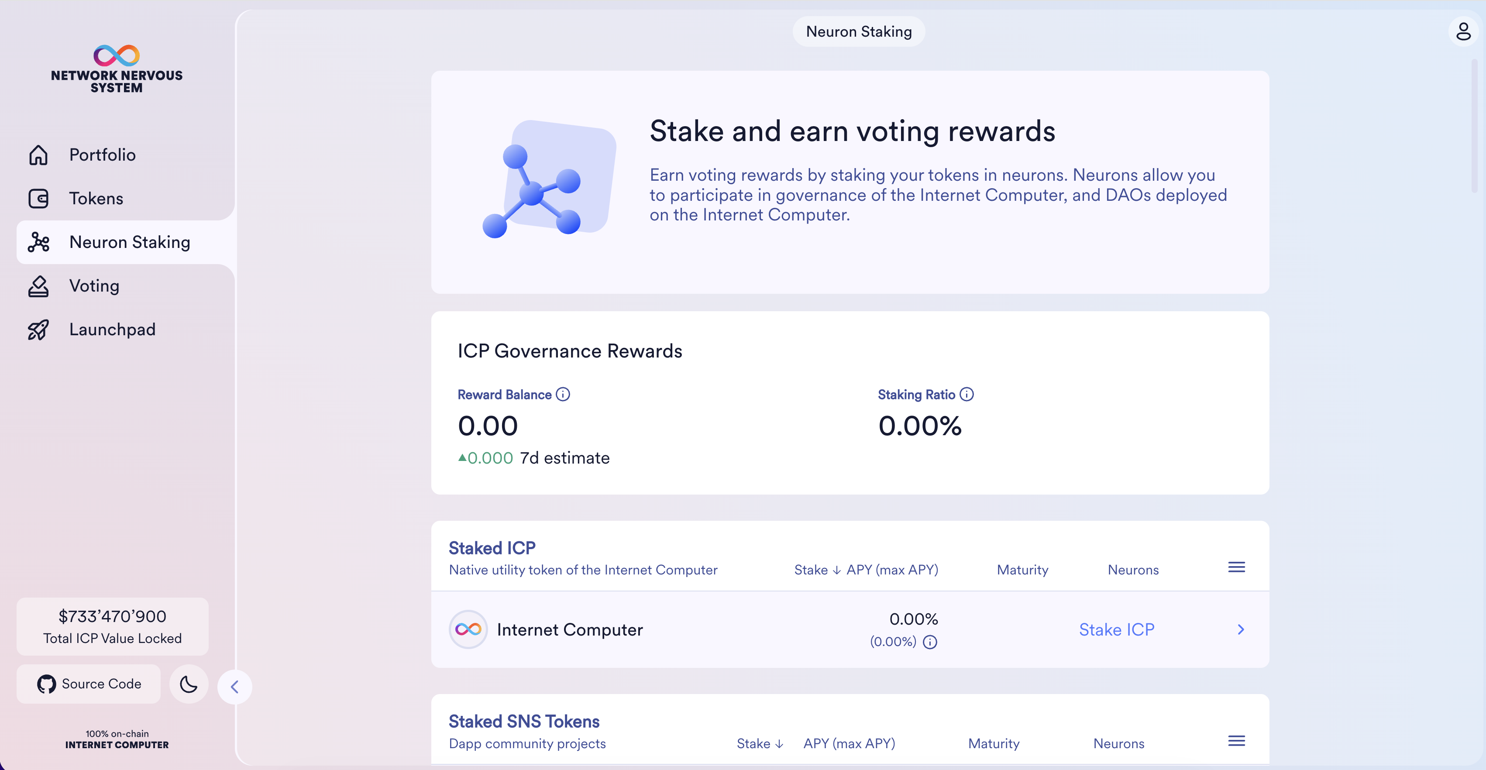Open the Portfolio menu item
Viewport: 1486px width, 770px height.
(102, 155)
